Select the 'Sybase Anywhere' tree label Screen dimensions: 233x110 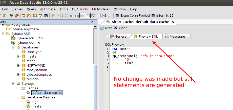[25, 29]
